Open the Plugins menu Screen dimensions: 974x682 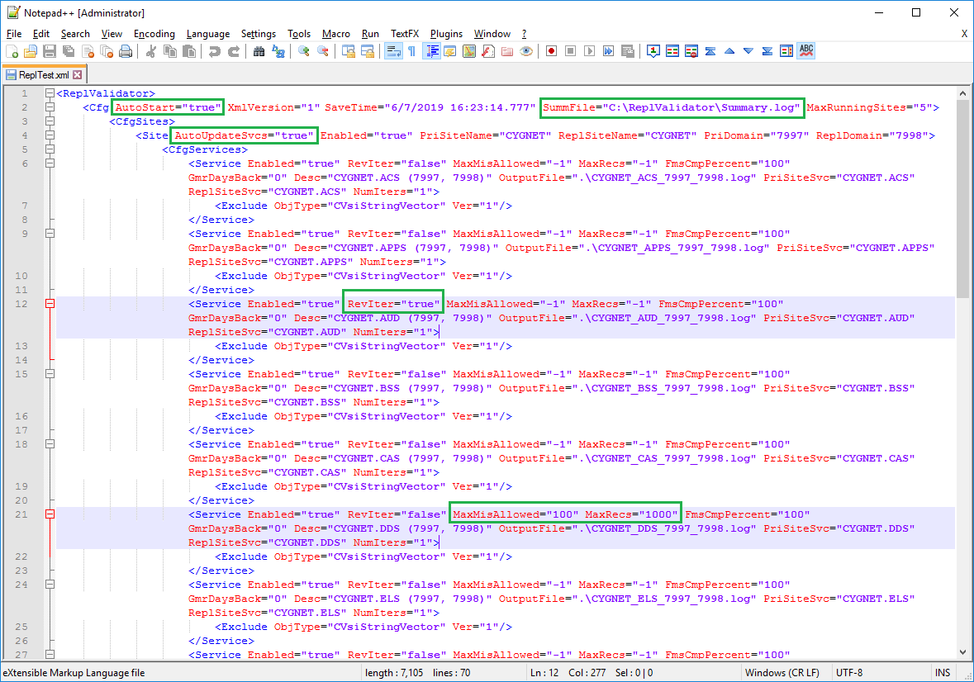[x=446, y=34]
